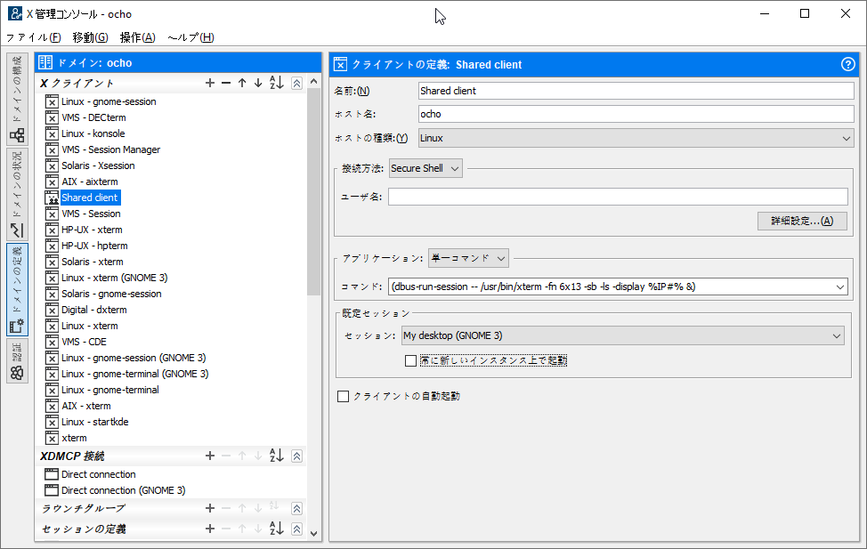Sort X クライアント list with the A-Z icon
The height and width of the screenshot is (549, 867).
coord(276,83)
